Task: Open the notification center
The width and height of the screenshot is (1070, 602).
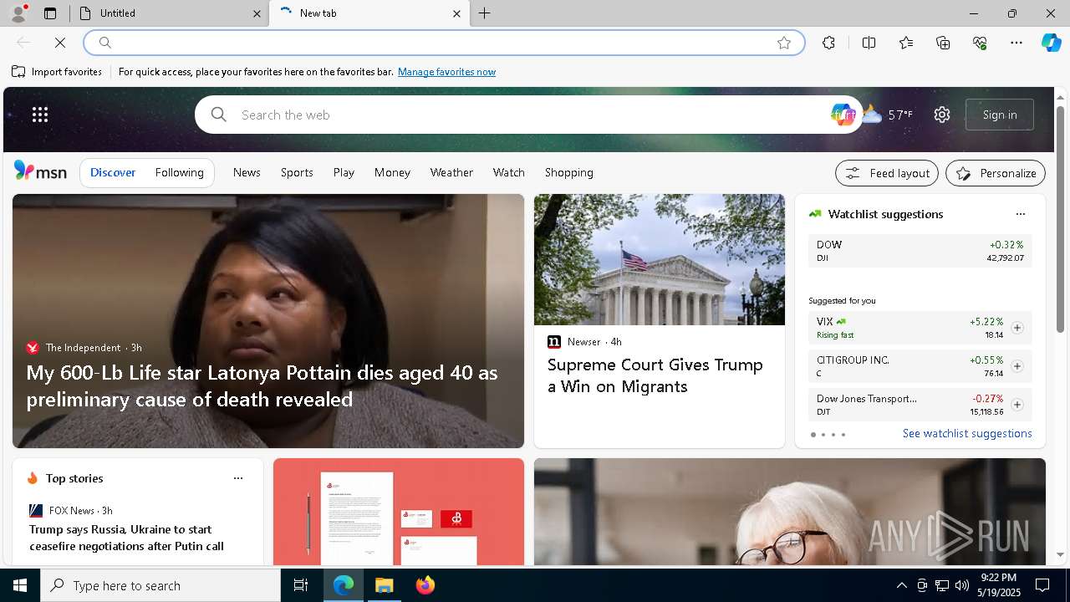Action: pos(1042,585)
